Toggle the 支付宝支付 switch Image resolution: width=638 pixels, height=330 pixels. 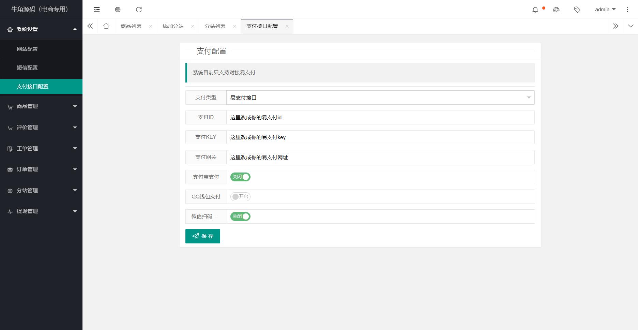coord(240,177)
